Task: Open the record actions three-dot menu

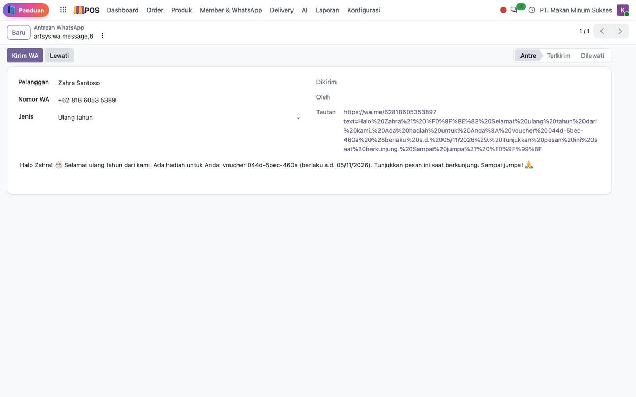Action: (102, 36)
